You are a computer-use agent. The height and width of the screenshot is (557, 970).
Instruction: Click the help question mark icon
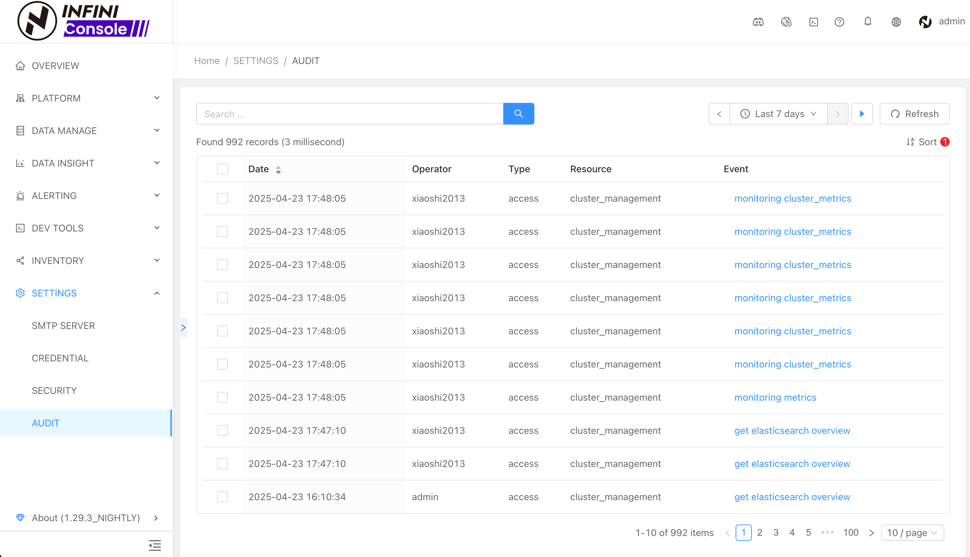click(x=839, y=22)
